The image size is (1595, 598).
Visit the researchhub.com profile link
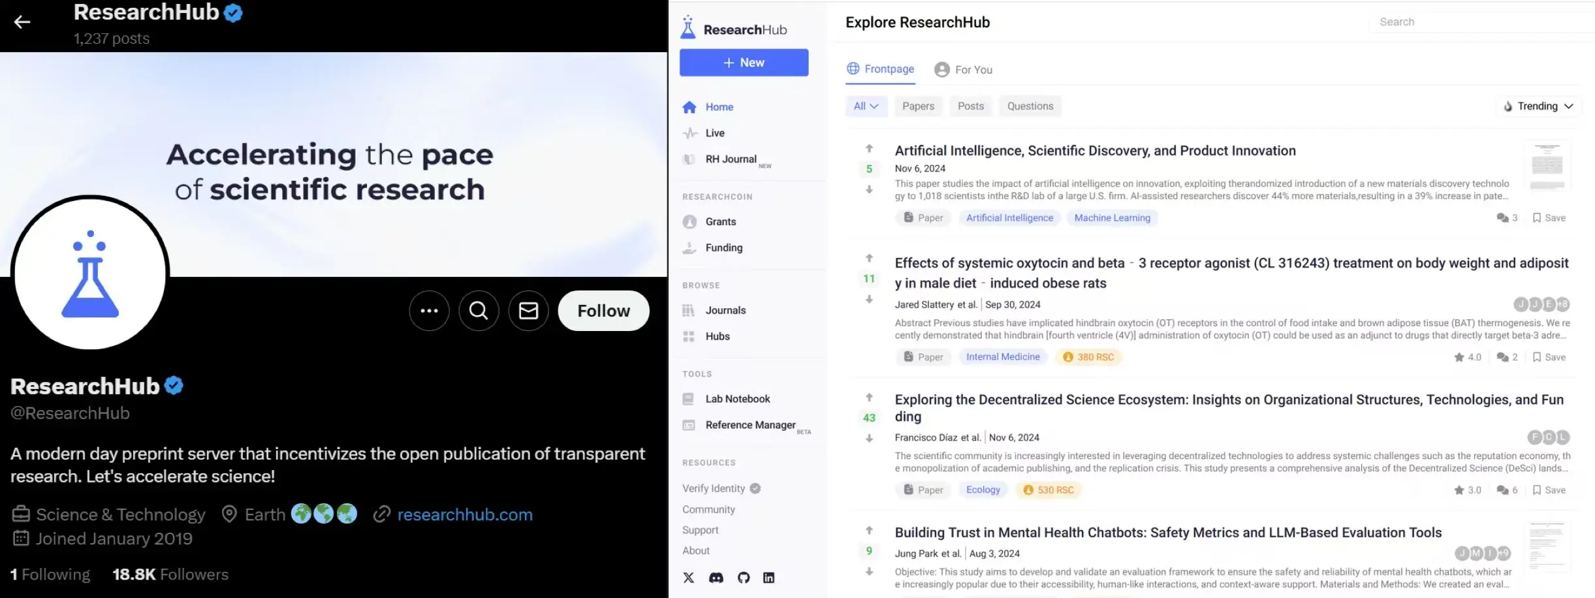[464, 514]
